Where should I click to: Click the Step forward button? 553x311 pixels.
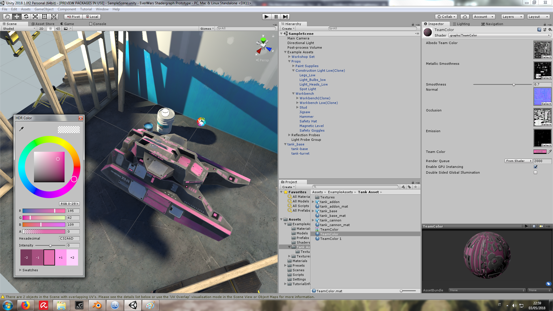tap(285, 17)
